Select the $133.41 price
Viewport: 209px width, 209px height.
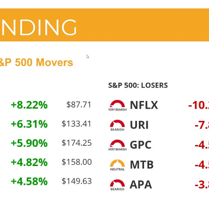[76, 124]
